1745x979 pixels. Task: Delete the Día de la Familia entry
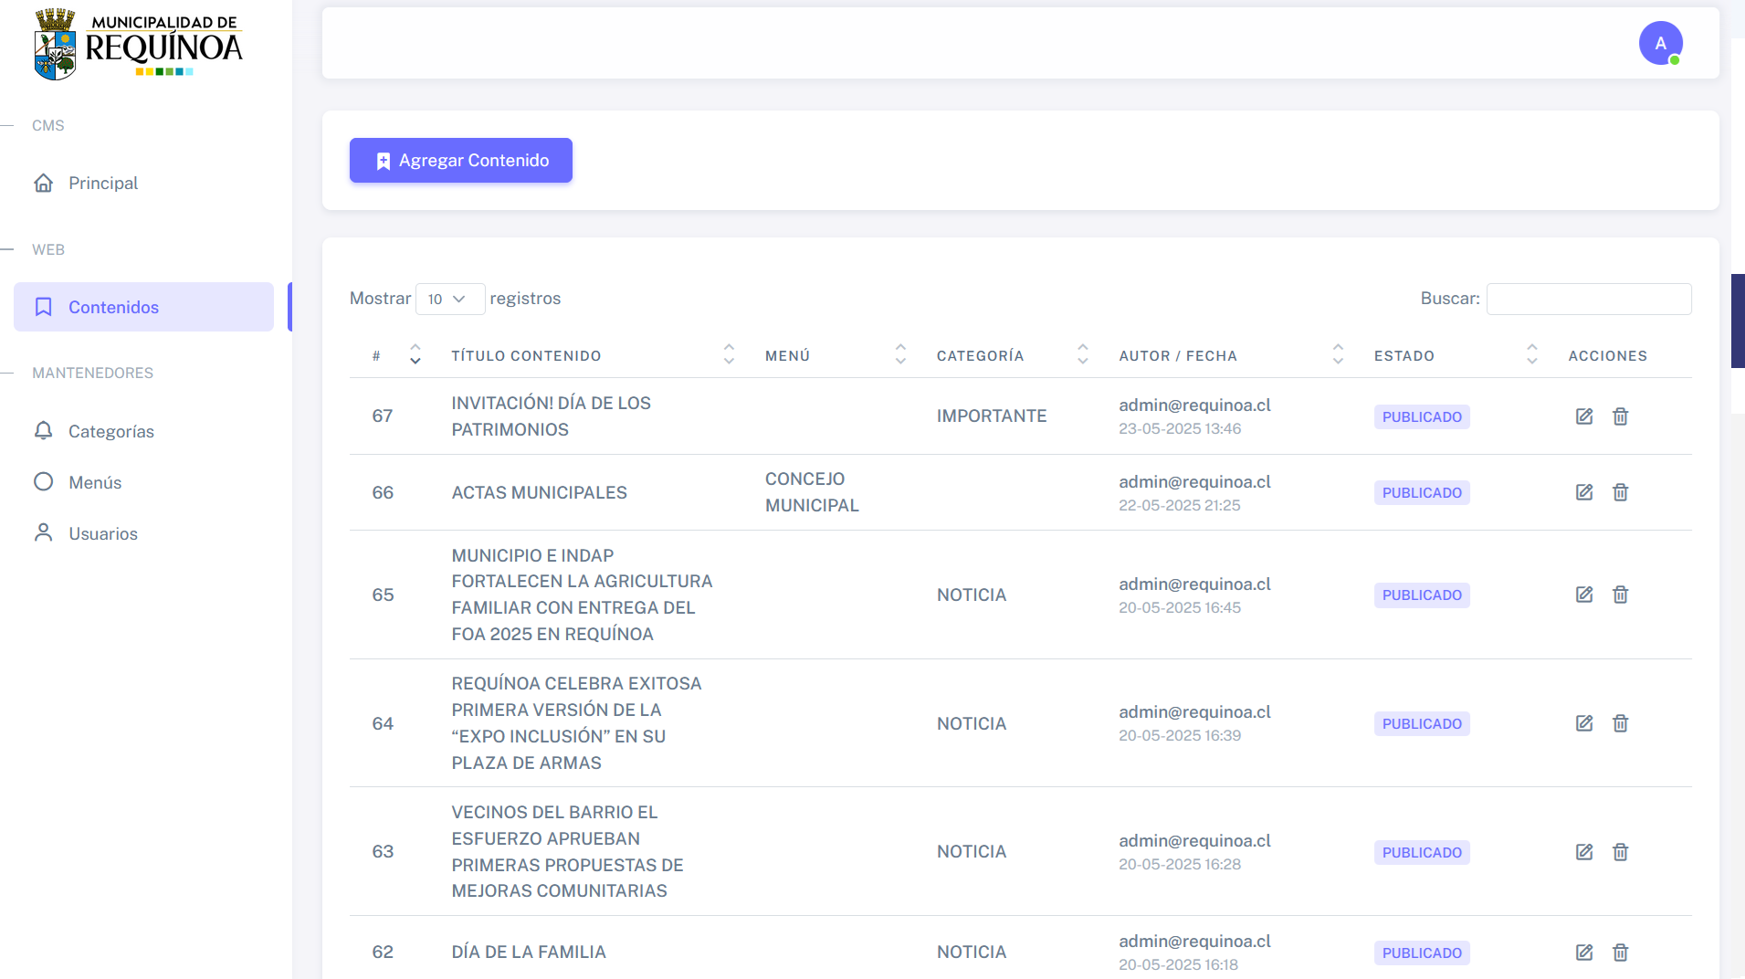1620,953
